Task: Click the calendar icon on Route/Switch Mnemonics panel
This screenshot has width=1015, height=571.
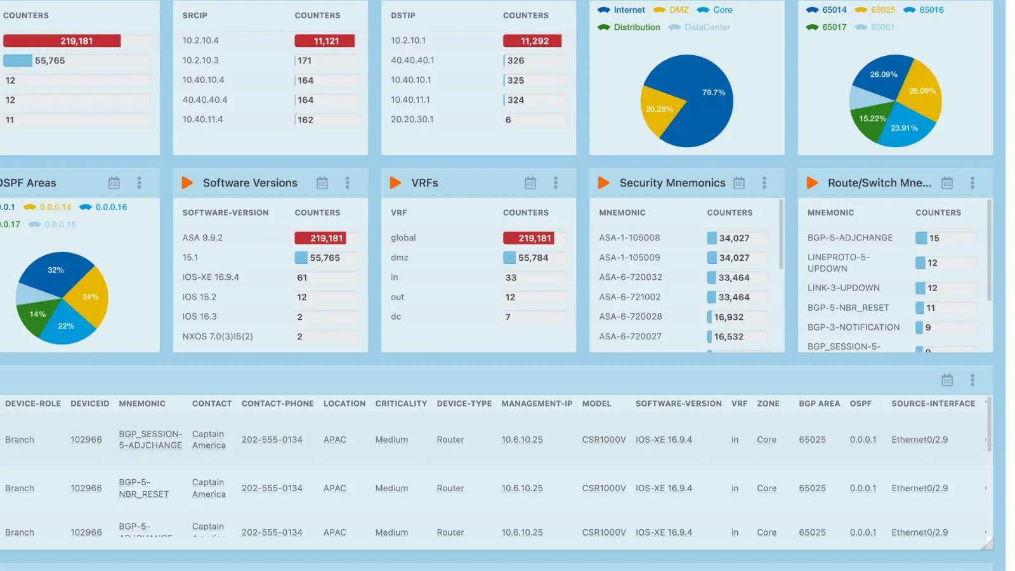Action: coord(947,183)
